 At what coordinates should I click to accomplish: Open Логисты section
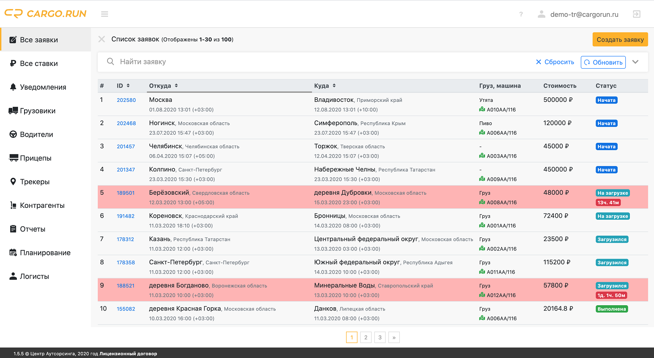[x=46, y=277]
